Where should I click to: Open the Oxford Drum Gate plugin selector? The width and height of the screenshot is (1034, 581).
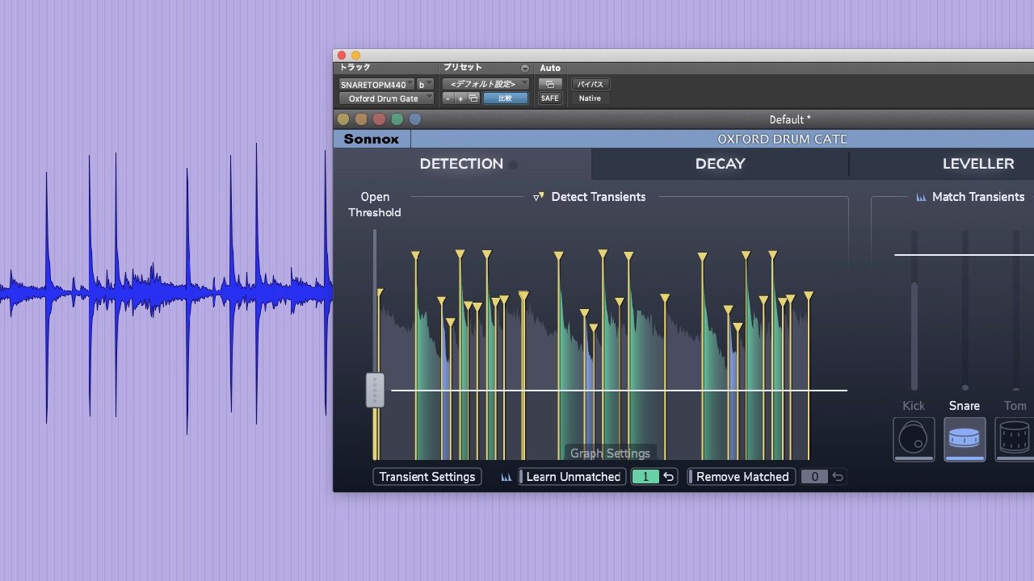386,98
